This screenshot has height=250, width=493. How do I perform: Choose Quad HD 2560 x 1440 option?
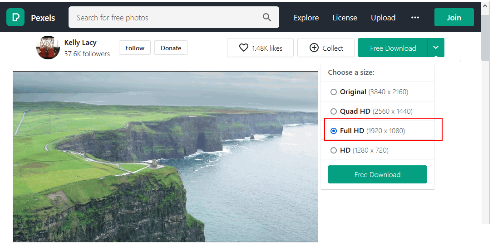click(334, 111)
